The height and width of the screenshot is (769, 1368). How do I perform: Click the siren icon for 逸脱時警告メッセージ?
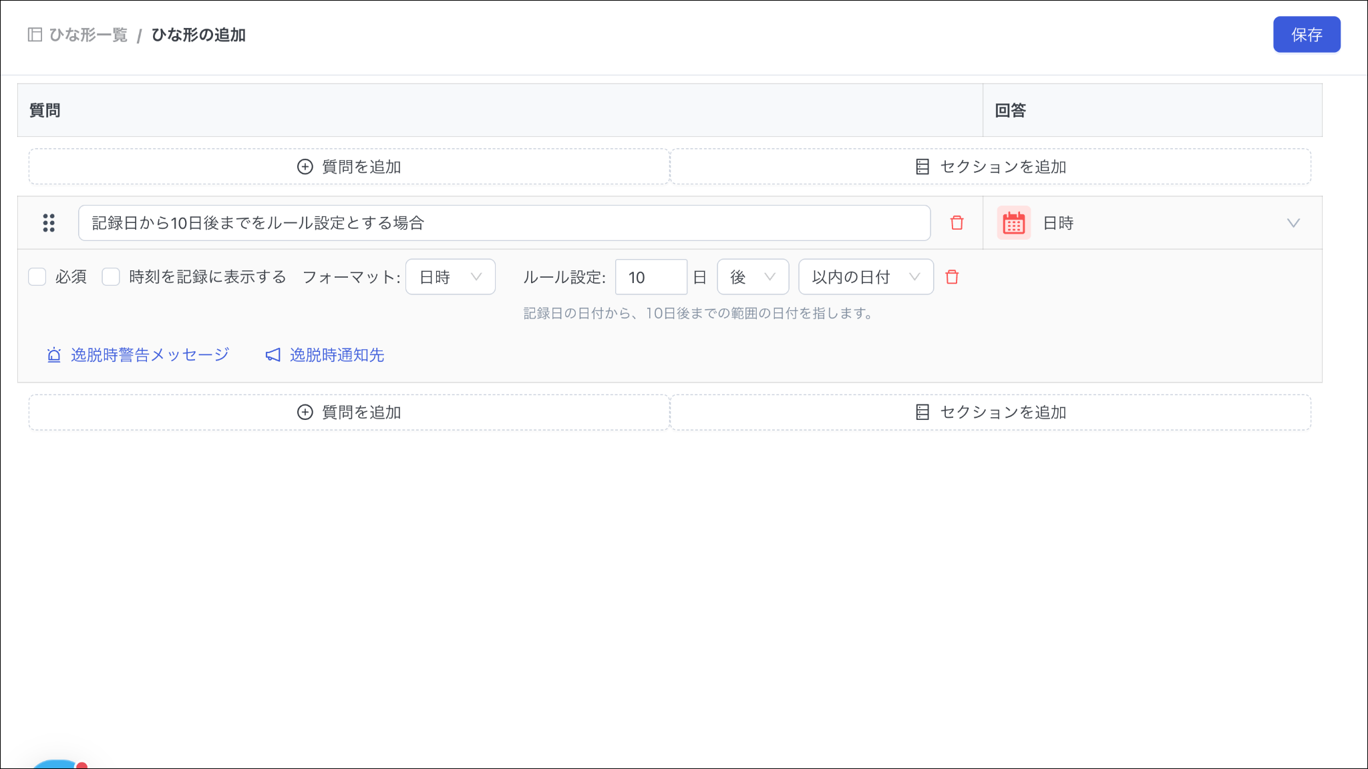point(54,355)
